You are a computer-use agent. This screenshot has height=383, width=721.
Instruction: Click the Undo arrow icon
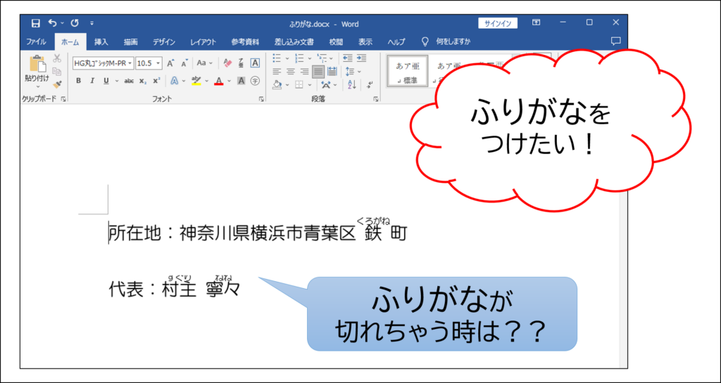point(52,23)
